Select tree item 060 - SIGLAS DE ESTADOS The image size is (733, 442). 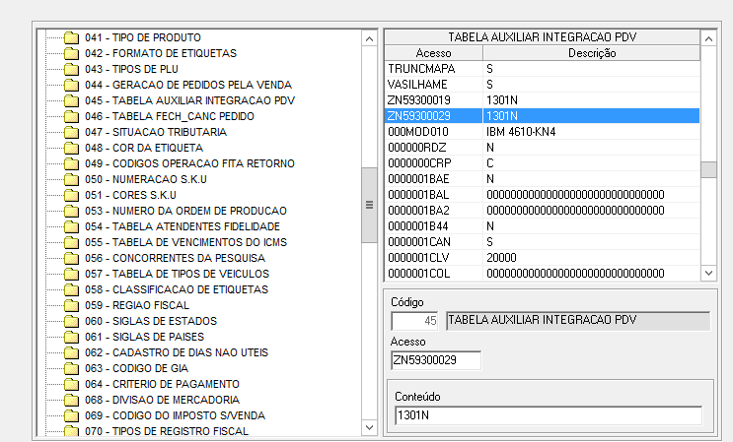coord(151,321)
